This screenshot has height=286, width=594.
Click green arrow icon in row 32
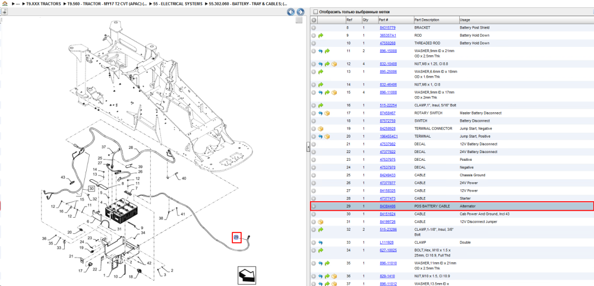pos(321,229)
